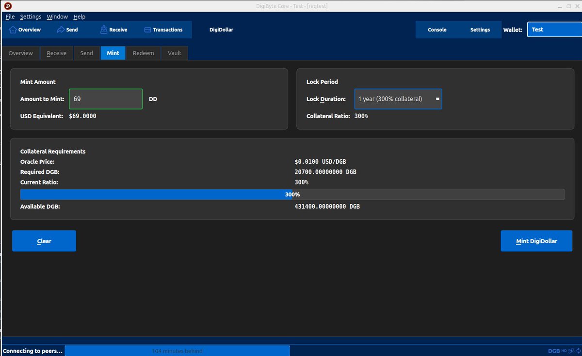582x356 pixels.
Task: Click the Clear button
Action: [x=44, y=241]
